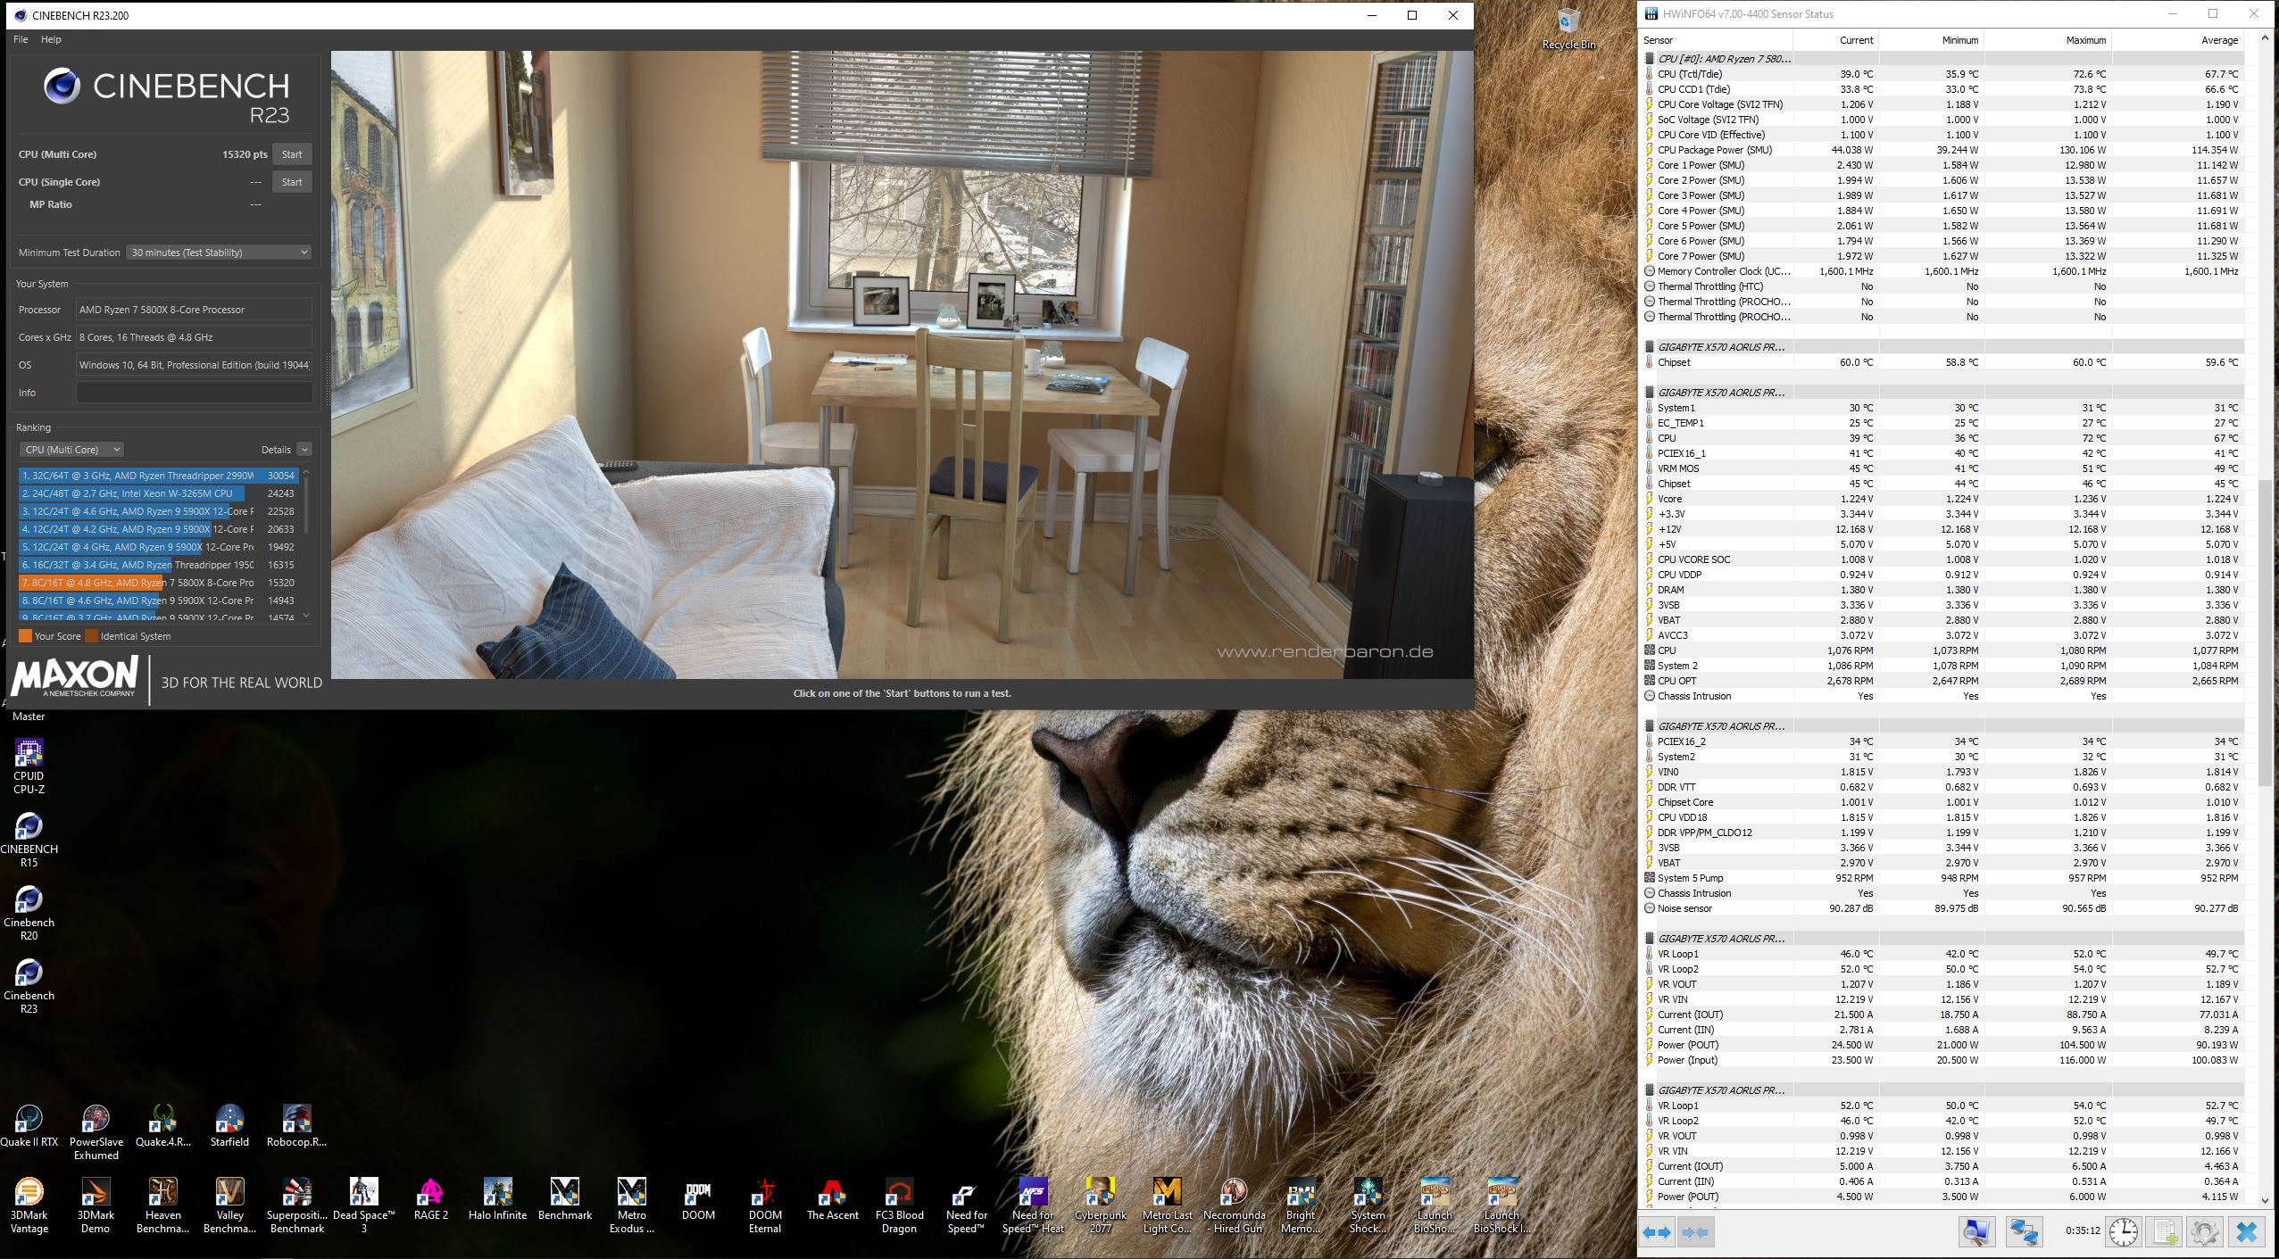This screenshot has height=1259, width=2279.
Task: Click the blue X close sensors icon
Action: pos(2247,1232)
